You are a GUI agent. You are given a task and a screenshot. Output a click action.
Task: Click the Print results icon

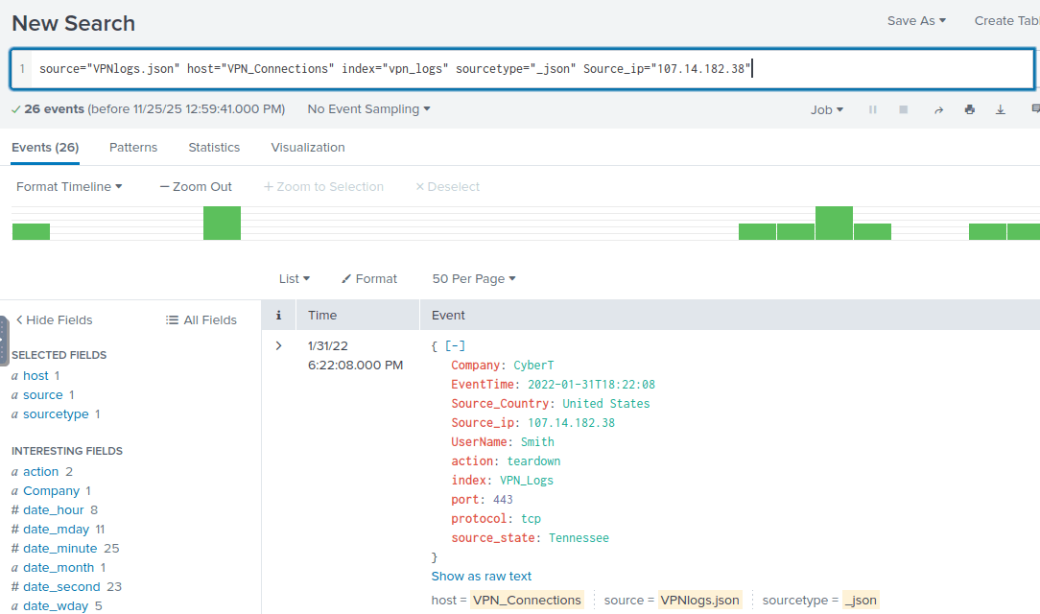(x=969, y=110)
